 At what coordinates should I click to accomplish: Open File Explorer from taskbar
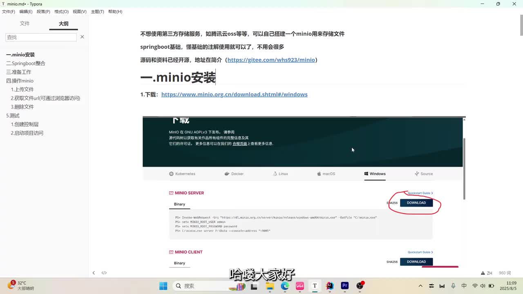[x=270, y=286]
